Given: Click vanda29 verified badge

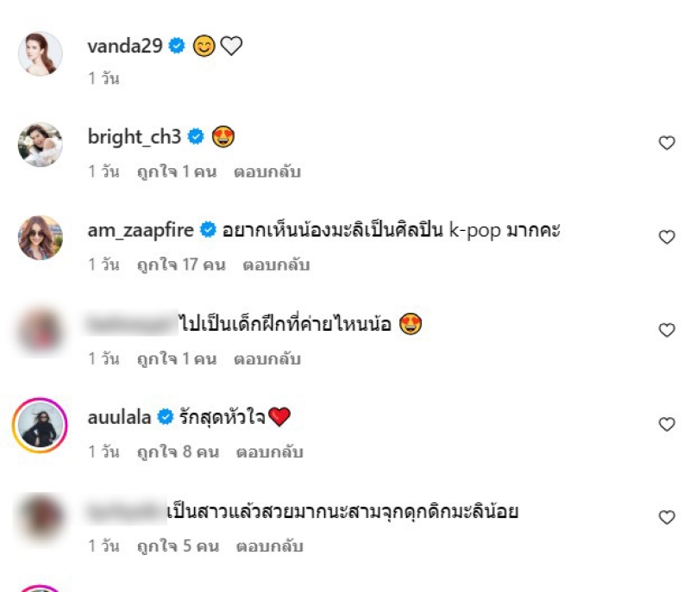Looking at the screenshot, I should [177, 46].
